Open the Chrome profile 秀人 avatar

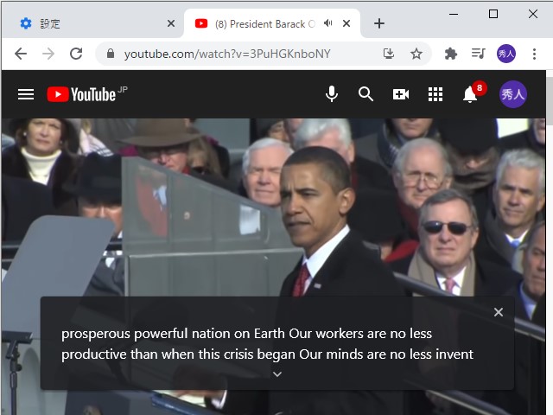coord(506,54)
